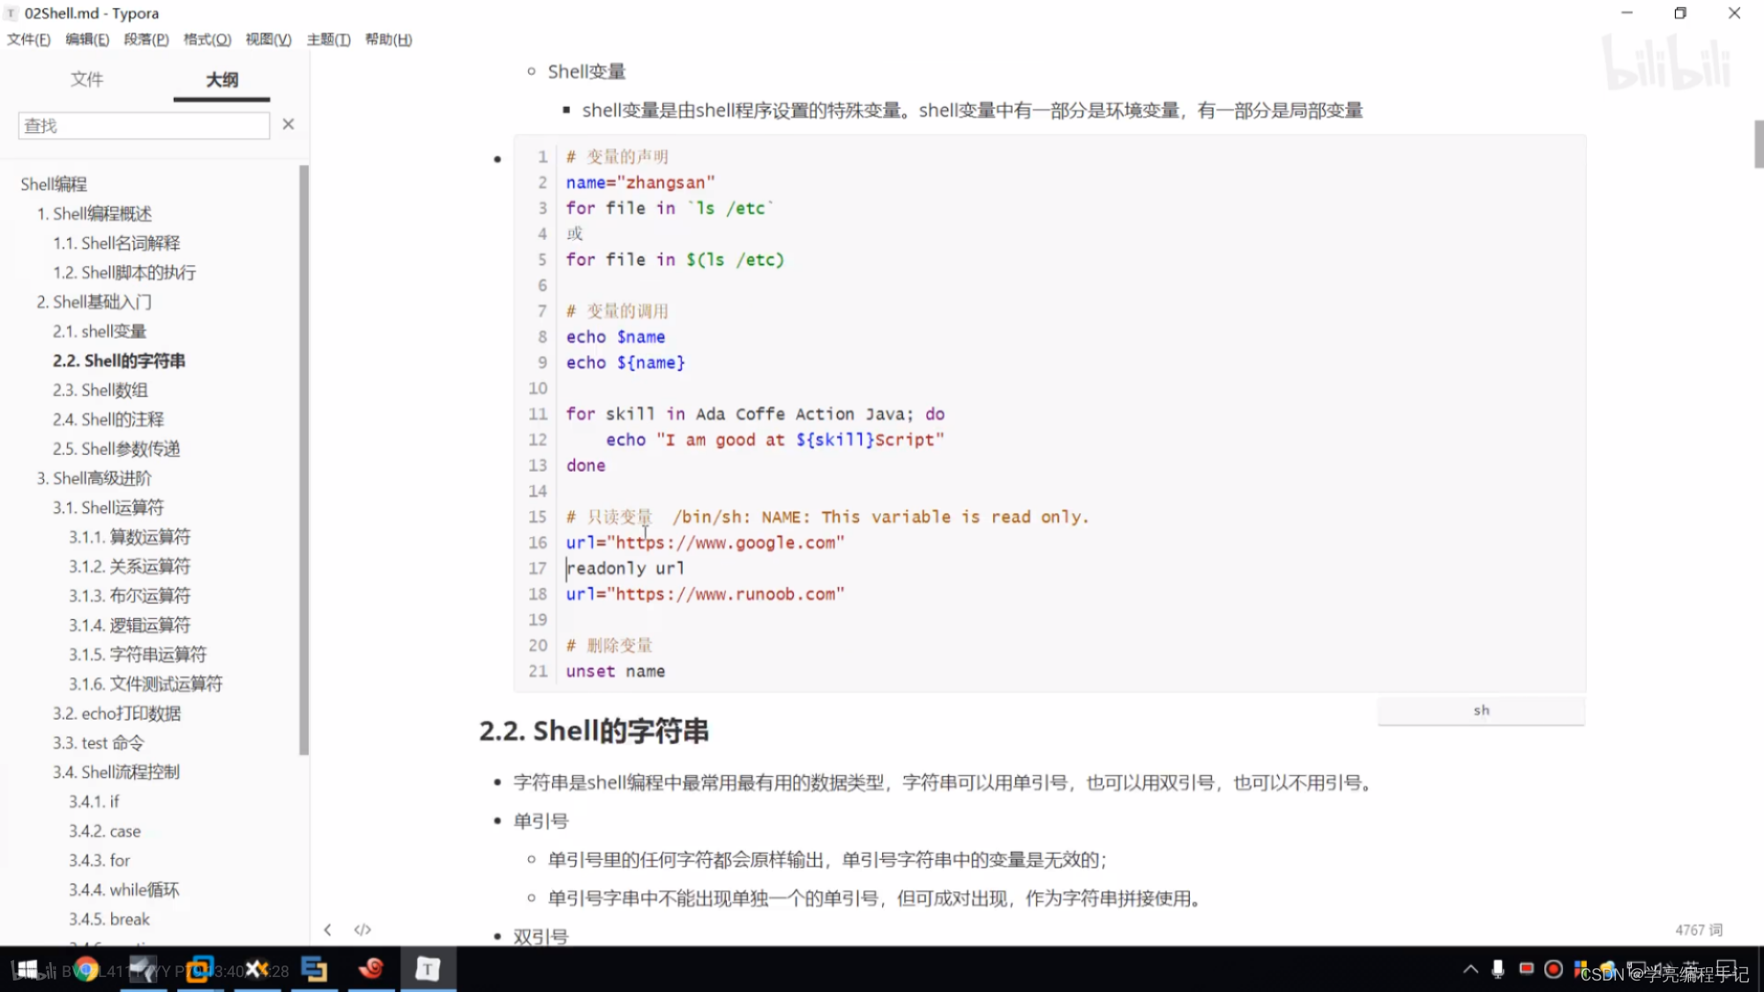Select outline item 2.2. Shell的字符串
This screenshot has width=1764, height=992.
click(119, 361)
